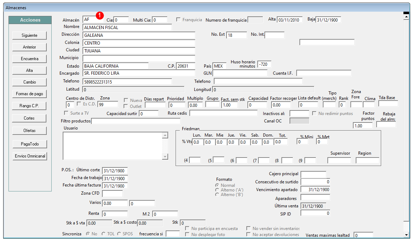Open the PagaTodo action
This screenshot has width=413, height=241.
pyautogui.click(x=30, y=144)
